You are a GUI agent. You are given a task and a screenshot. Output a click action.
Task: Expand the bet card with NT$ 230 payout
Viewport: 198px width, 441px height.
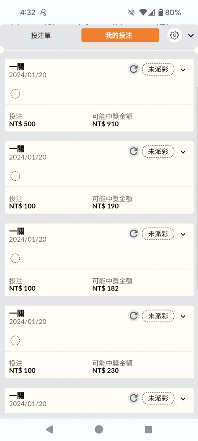click(183, 316)
